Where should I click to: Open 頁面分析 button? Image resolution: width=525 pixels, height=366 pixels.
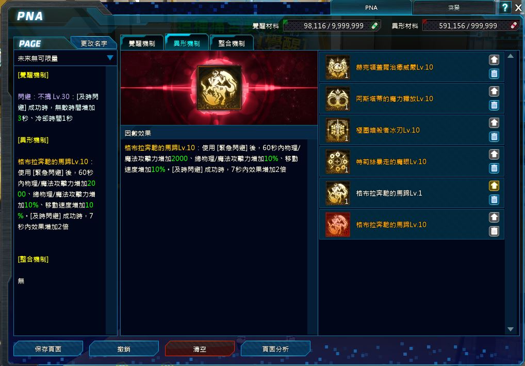275,349
